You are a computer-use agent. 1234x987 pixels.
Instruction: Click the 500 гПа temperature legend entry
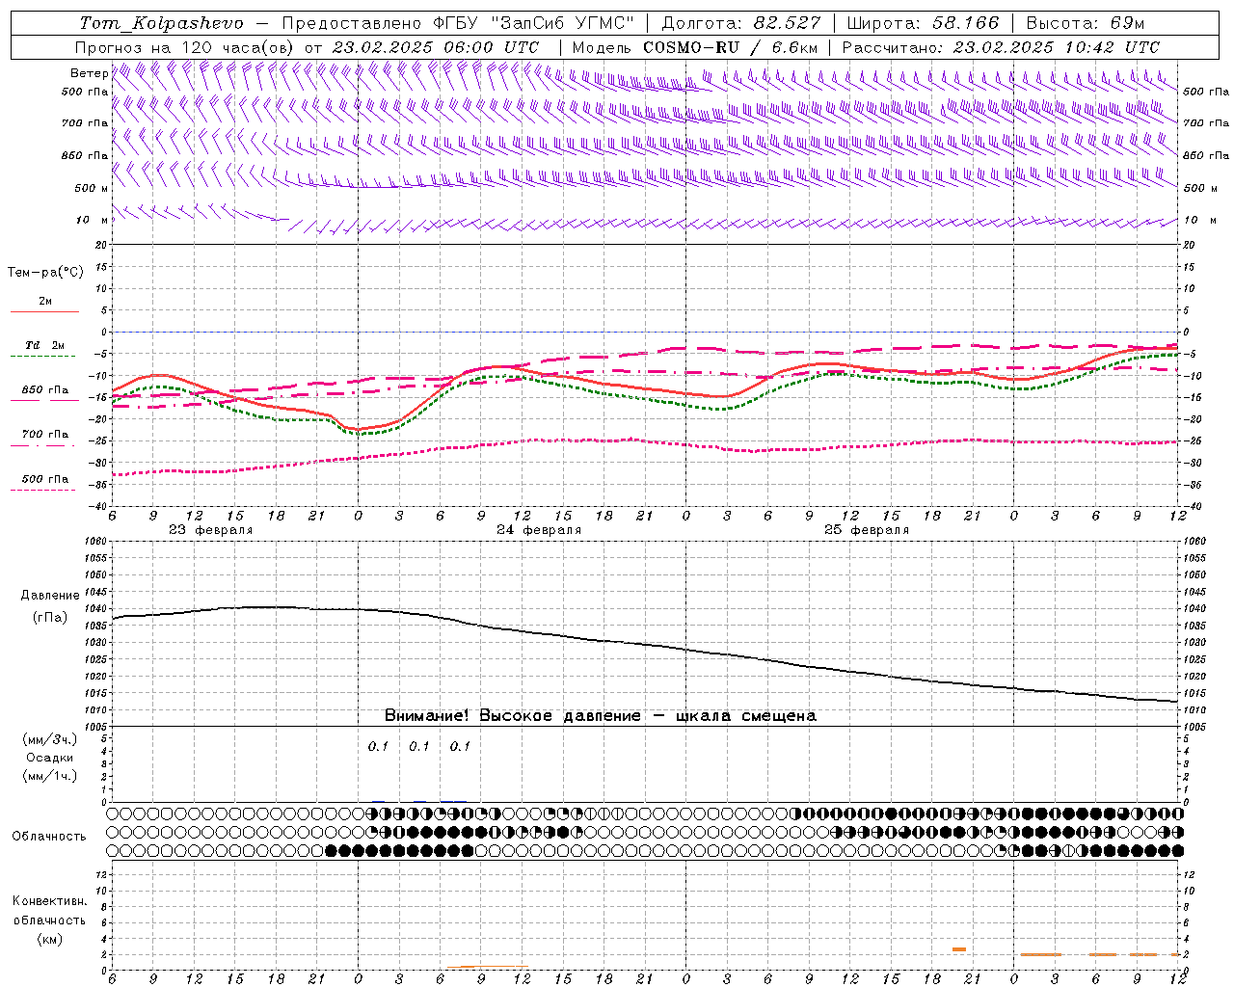pyautogui.click(x=44, y=479)
